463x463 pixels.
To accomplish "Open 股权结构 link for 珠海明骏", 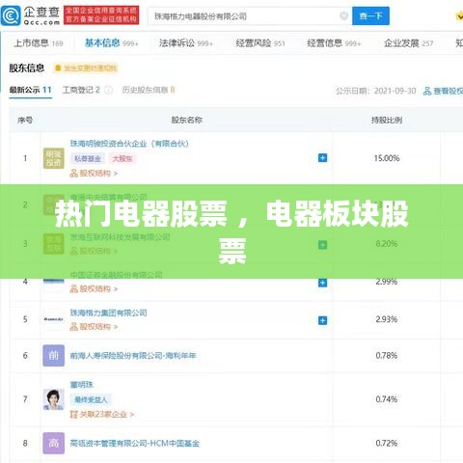I will [x=94, y=174].
